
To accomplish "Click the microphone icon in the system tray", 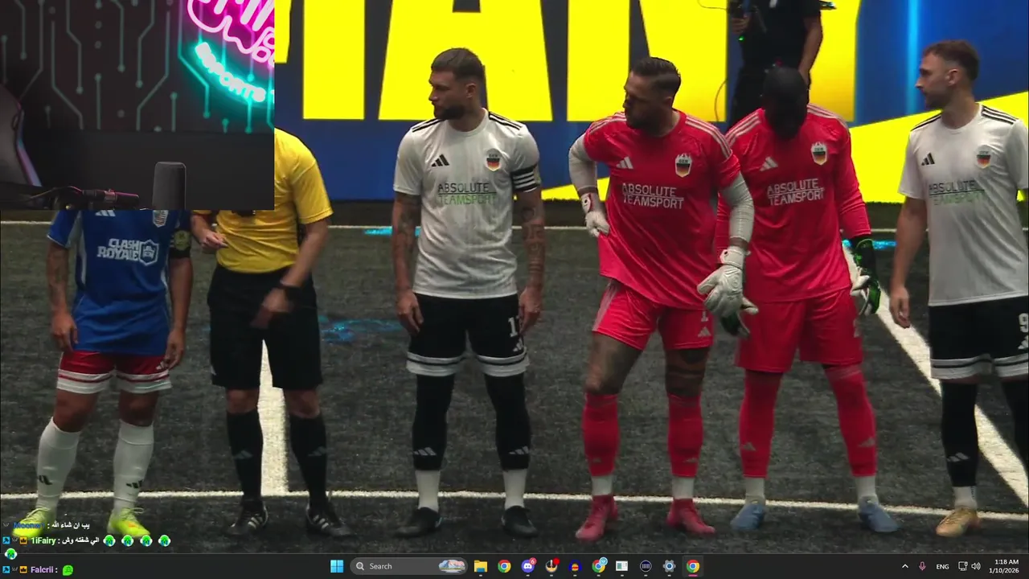I will tap(922, 566).
